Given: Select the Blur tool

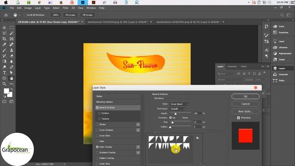Looking at the screenshot, I should point(12,61).
